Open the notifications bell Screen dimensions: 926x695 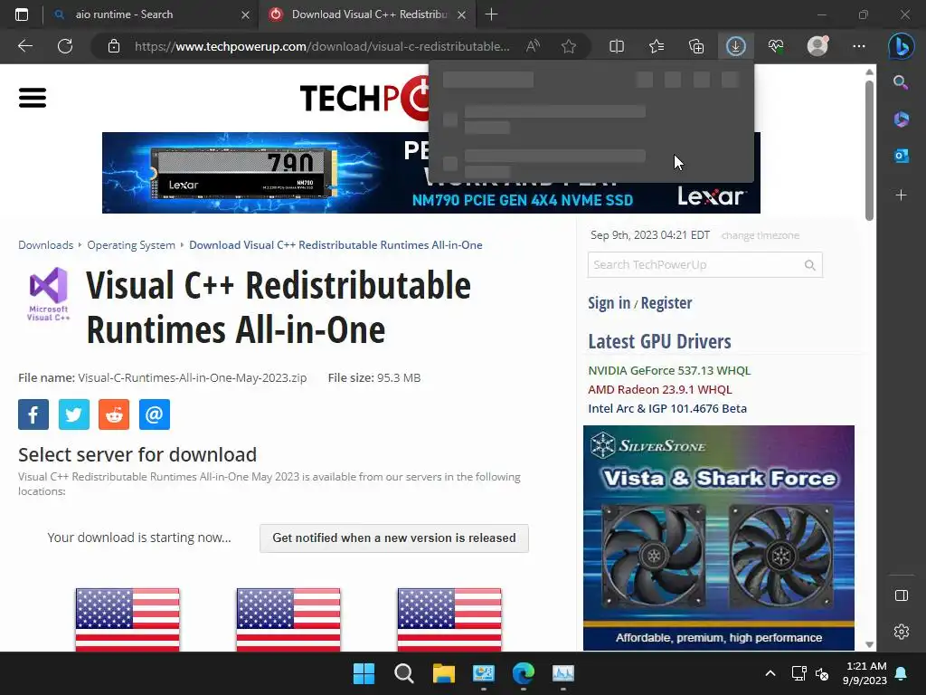click(x=902, y=673)
